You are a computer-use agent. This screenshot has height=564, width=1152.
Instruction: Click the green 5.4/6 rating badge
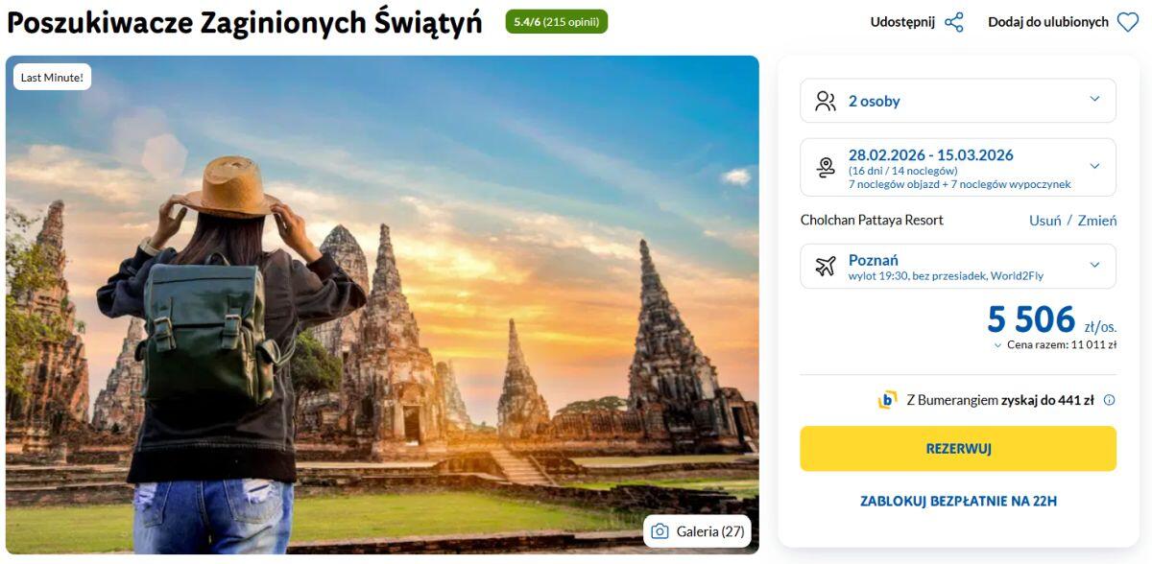coord(556,22)
